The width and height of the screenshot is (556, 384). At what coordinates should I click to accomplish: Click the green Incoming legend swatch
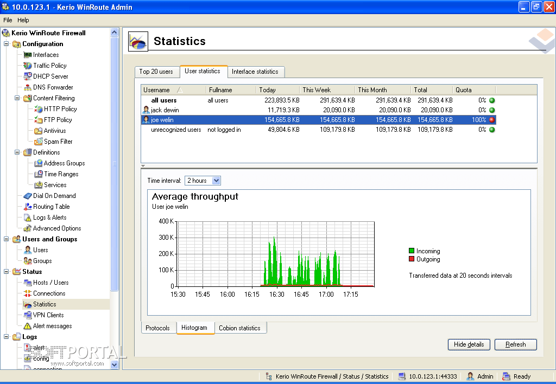point(412,251)
